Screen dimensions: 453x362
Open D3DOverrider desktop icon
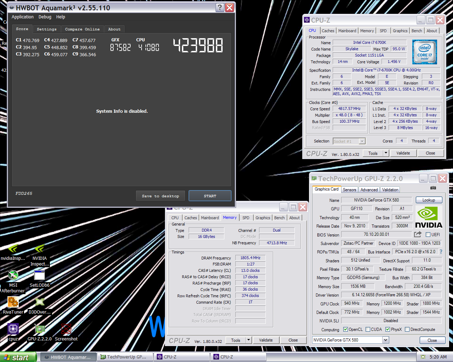40,305
